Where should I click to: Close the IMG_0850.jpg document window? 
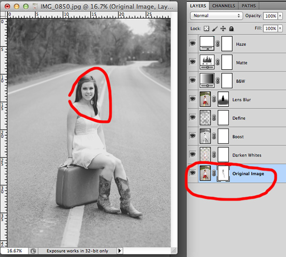tap(7, 7)
